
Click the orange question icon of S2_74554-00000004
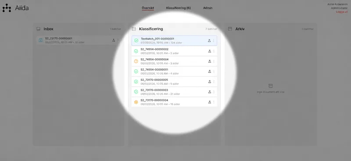[x=136, y=61]
